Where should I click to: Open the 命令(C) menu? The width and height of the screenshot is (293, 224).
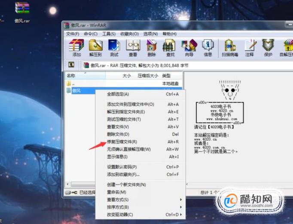click(x=91, y=34)
